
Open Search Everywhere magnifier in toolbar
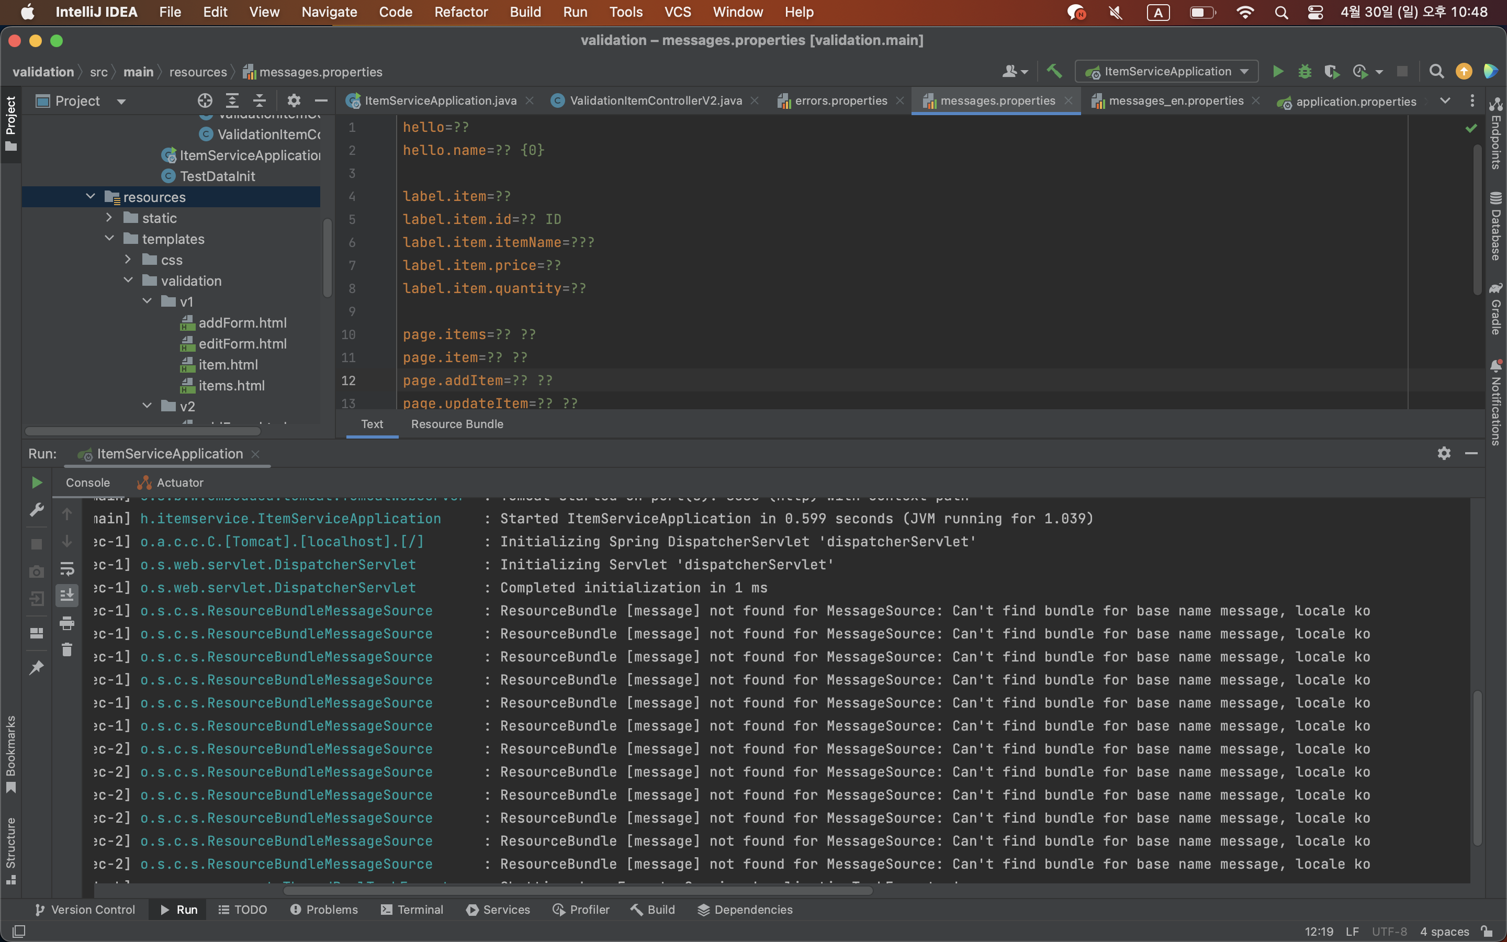[x=1436, y=72]
